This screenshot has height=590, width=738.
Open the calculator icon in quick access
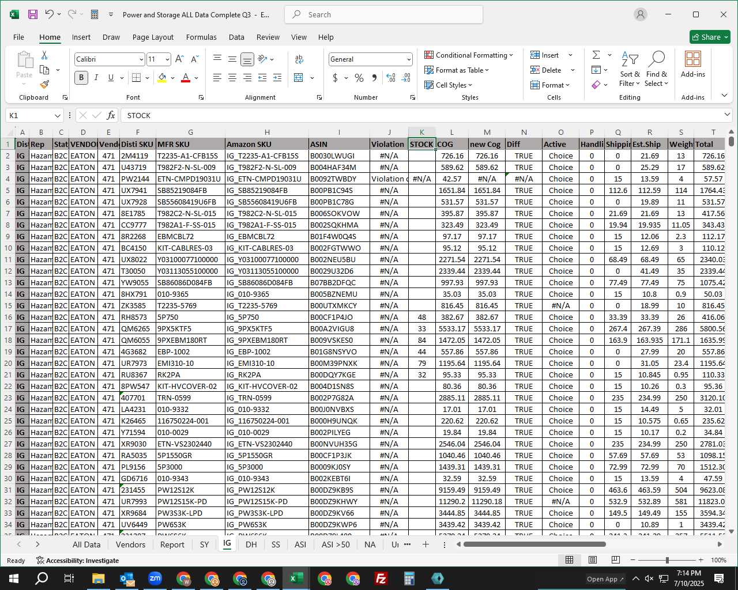coord(95,14)
